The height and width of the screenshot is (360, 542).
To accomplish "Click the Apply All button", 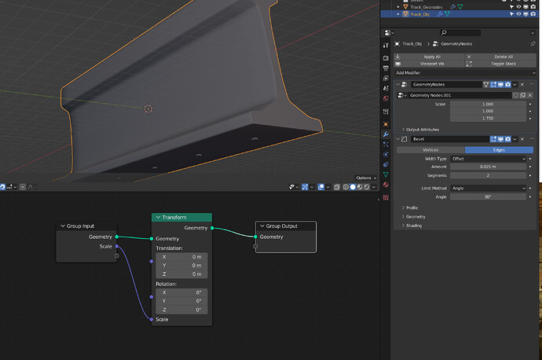I will (429, 57).
